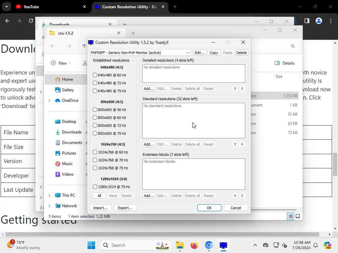Open the New dropdown in File Explorer
Screen dimensions: 338x253
(61, 63)
